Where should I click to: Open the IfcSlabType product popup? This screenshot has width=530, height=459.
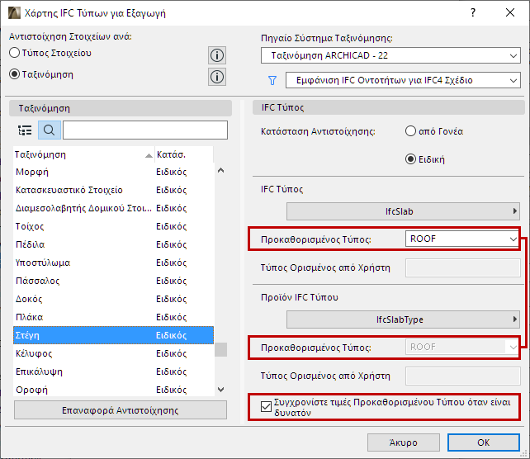click(x=403, y=319)
